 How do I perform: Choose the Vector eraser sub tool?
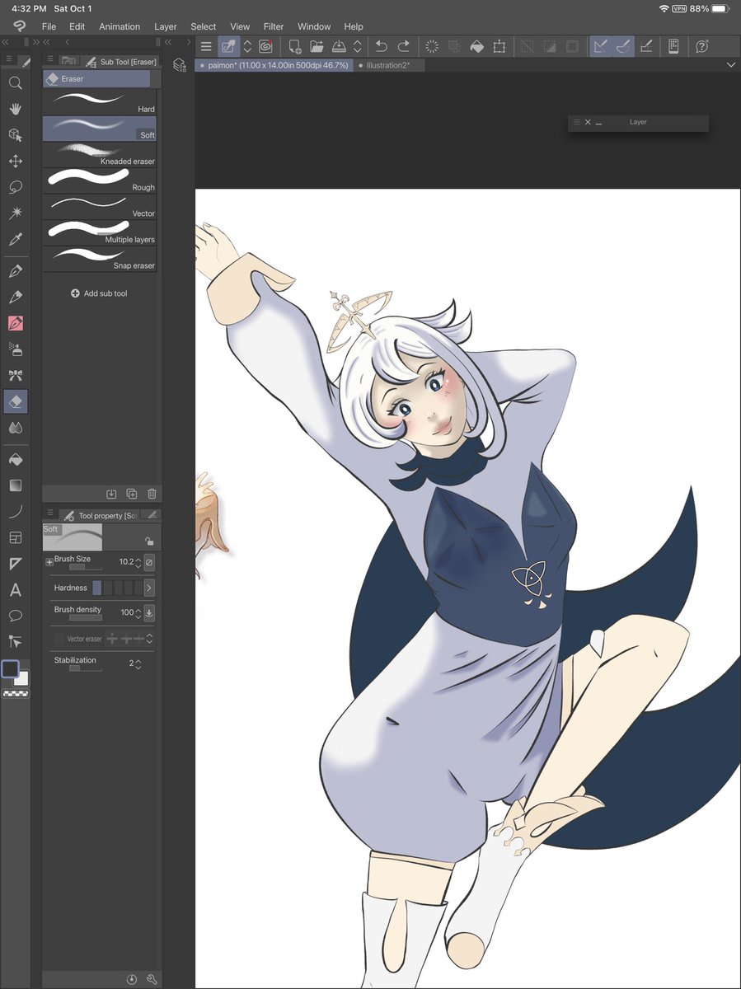(100, 206)
